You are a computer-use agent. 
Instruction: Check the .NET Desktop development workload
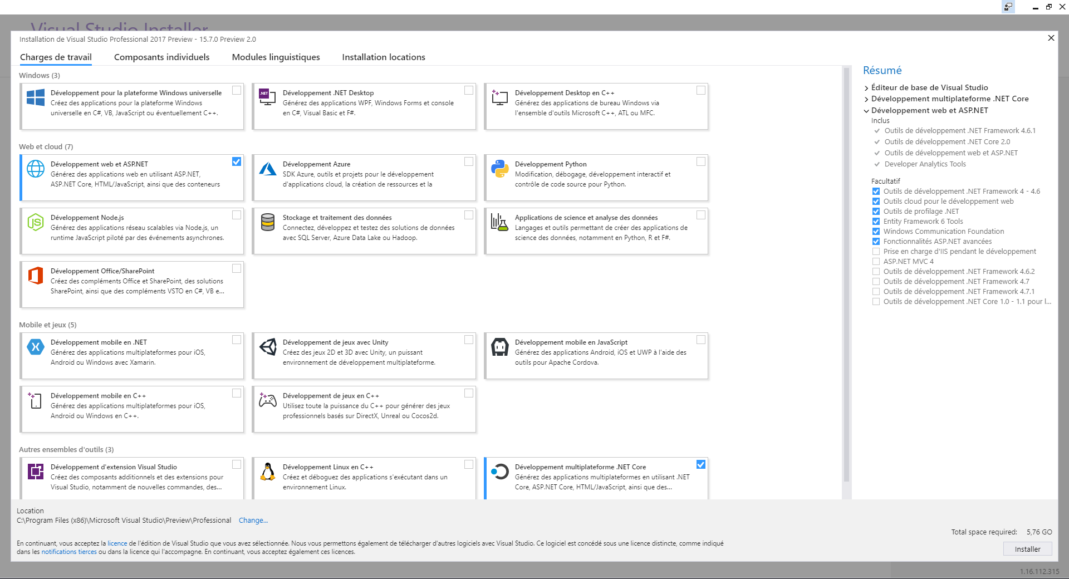click(469, 90)
